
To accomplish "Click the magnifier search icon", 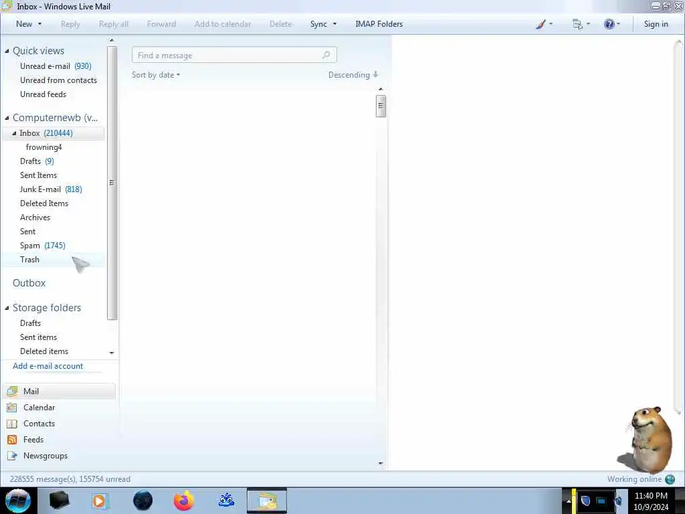I will pyautogui.click(x=326, y=55).
